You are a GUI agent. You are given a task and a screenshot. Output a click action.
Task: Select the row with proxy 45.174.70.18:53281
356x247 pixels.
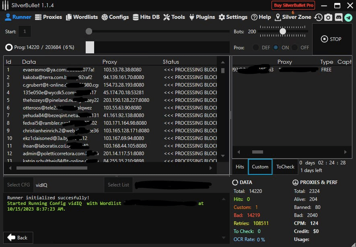pyautogui.click(x=111, y=93)
